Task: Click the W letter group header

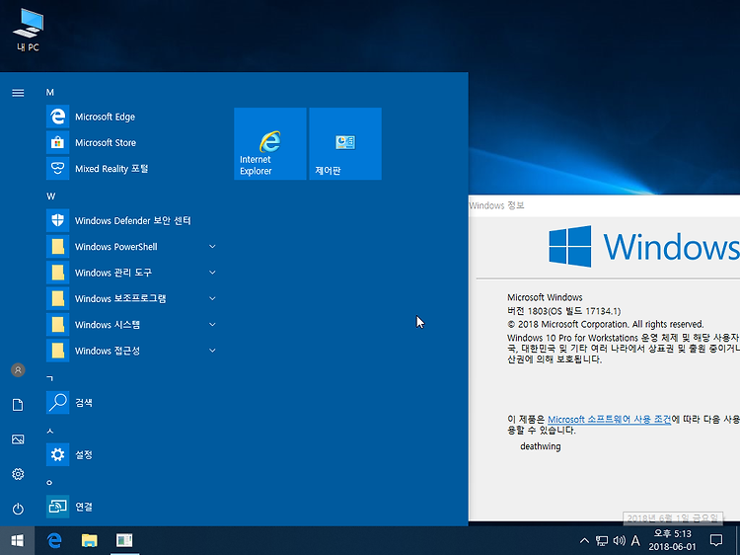Action: [50, 196]
